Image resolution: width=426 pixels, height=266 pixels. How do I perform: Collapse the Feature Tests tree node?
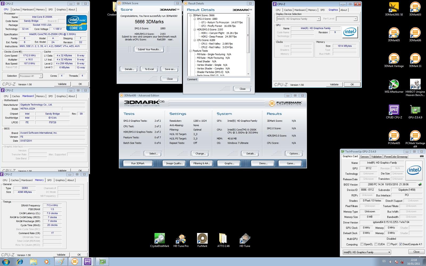191,51
